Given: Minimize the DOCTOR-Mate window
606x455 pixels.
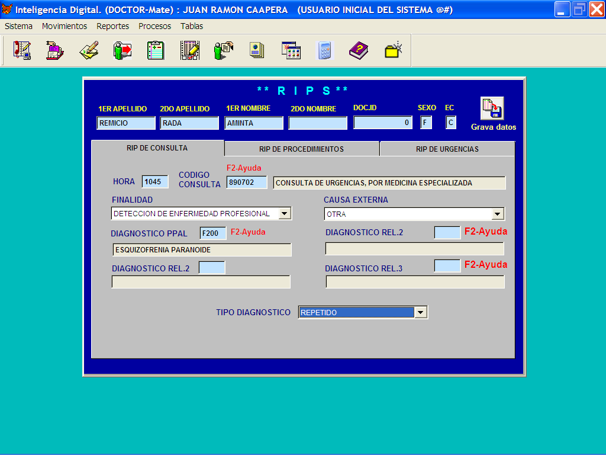Looking at the screenshot, I should [x=562, y=9].
